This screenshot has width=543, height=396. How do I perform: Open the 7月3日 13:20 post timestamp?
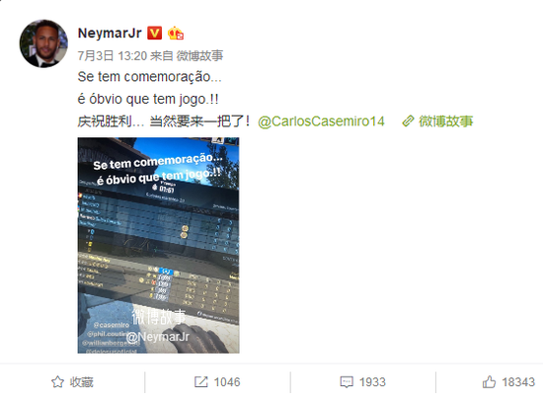pos(113,55)
